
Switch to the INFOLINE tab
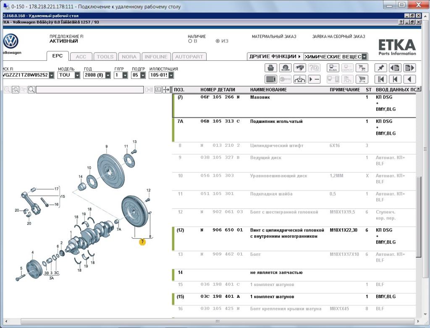[x=156, y=57]
